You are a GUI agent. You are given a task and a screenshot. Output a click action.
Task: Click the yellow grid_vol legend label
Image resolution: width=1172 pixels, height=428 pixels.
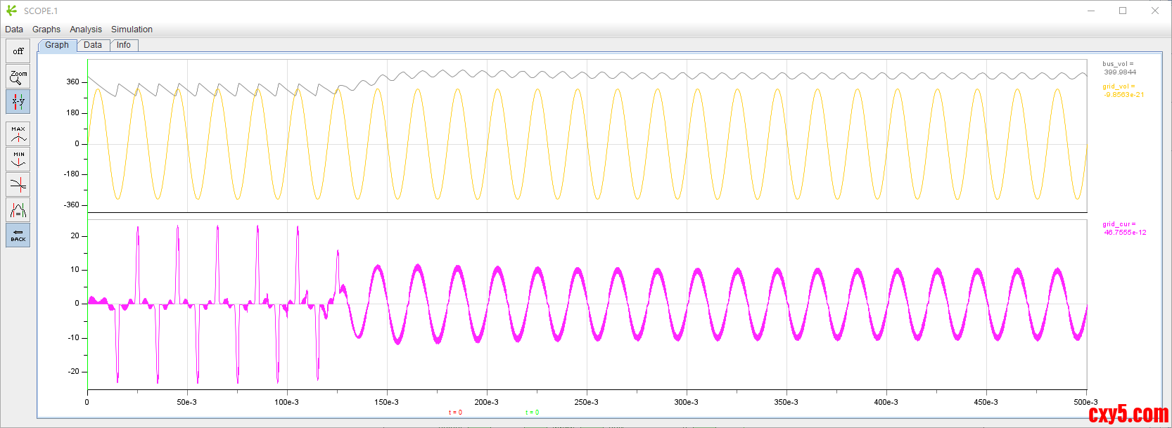coord(1119,86)
